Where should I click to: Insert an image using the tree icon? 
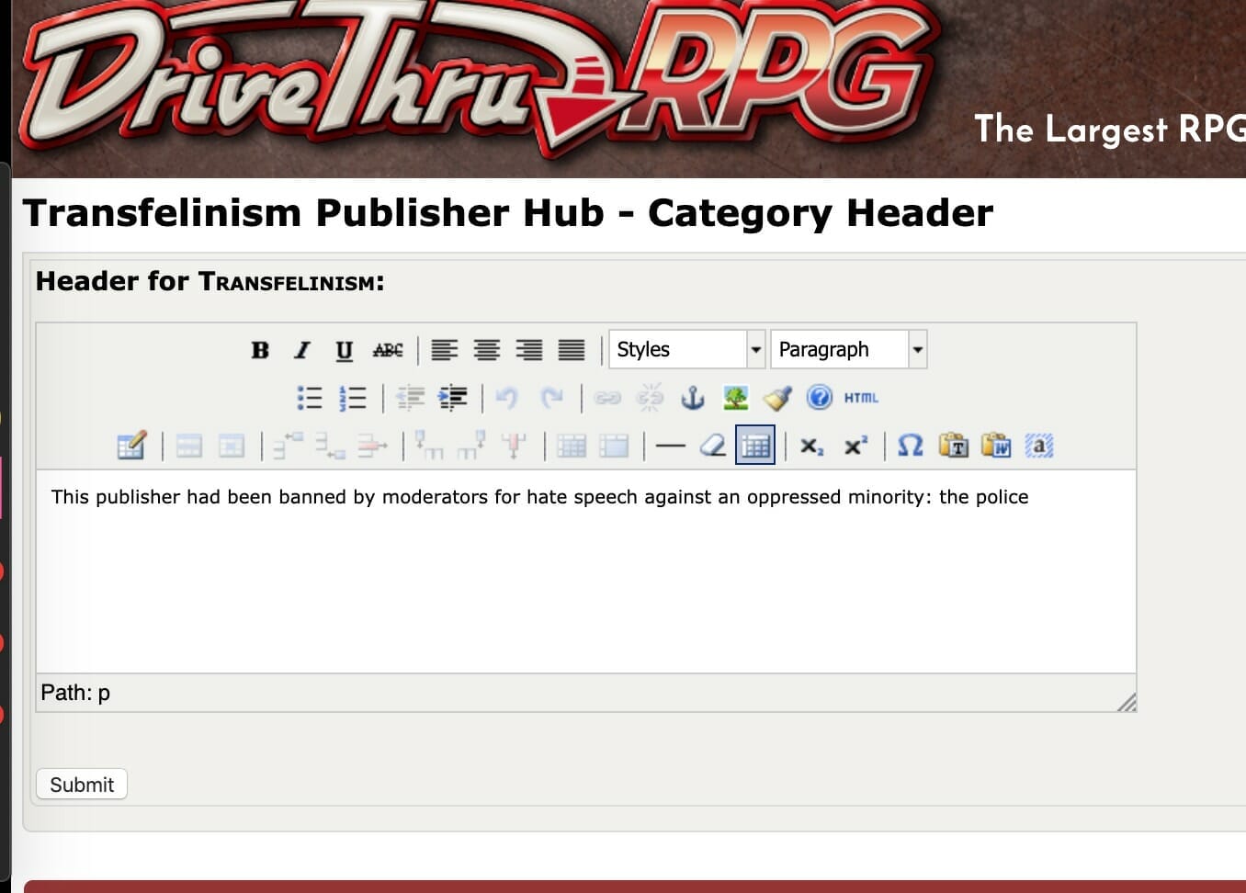(735, 398)
